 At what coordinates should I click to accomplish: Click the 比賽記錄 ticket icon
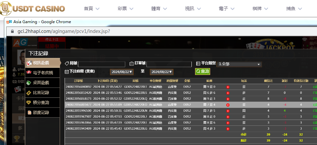click(x=29, y=93)
